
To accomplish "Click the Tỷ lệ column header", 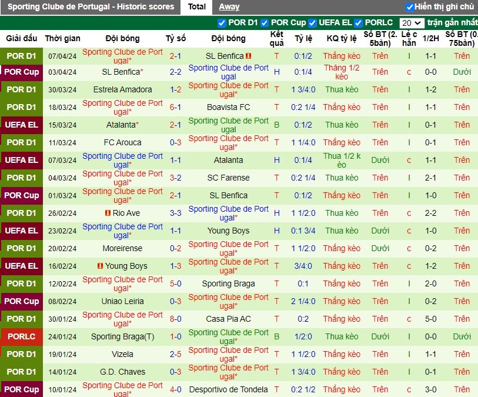I will [x=303, y=38].
